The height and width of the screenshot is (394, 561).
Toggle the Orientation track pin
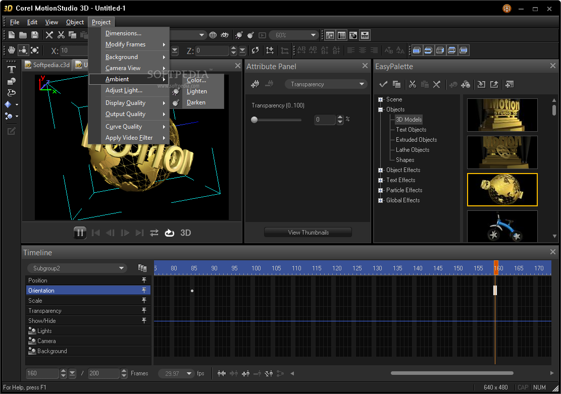(x=144, y=290)
